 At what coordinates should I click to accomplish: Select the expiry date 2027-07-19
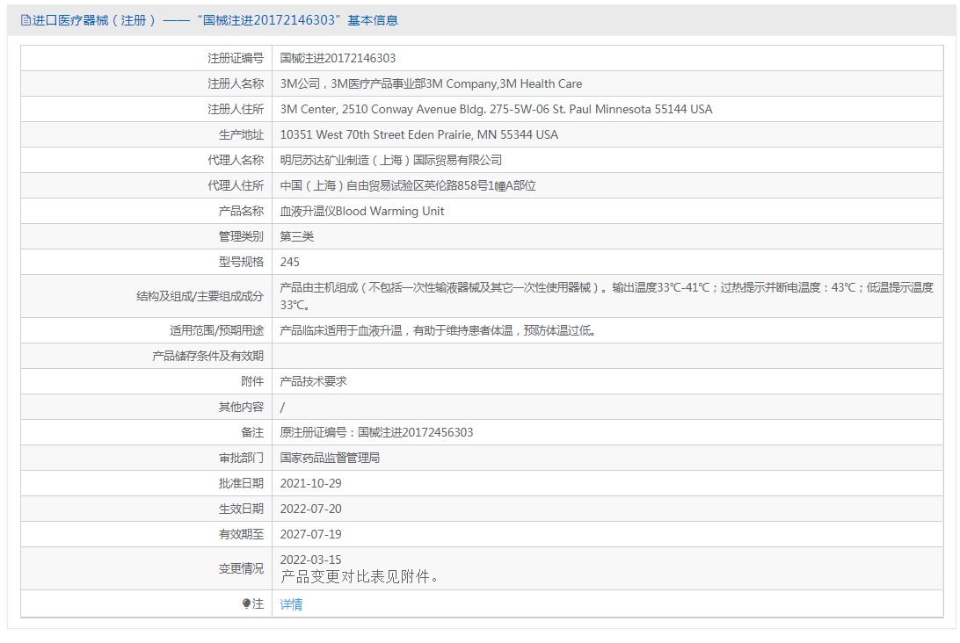click(311, 534)
